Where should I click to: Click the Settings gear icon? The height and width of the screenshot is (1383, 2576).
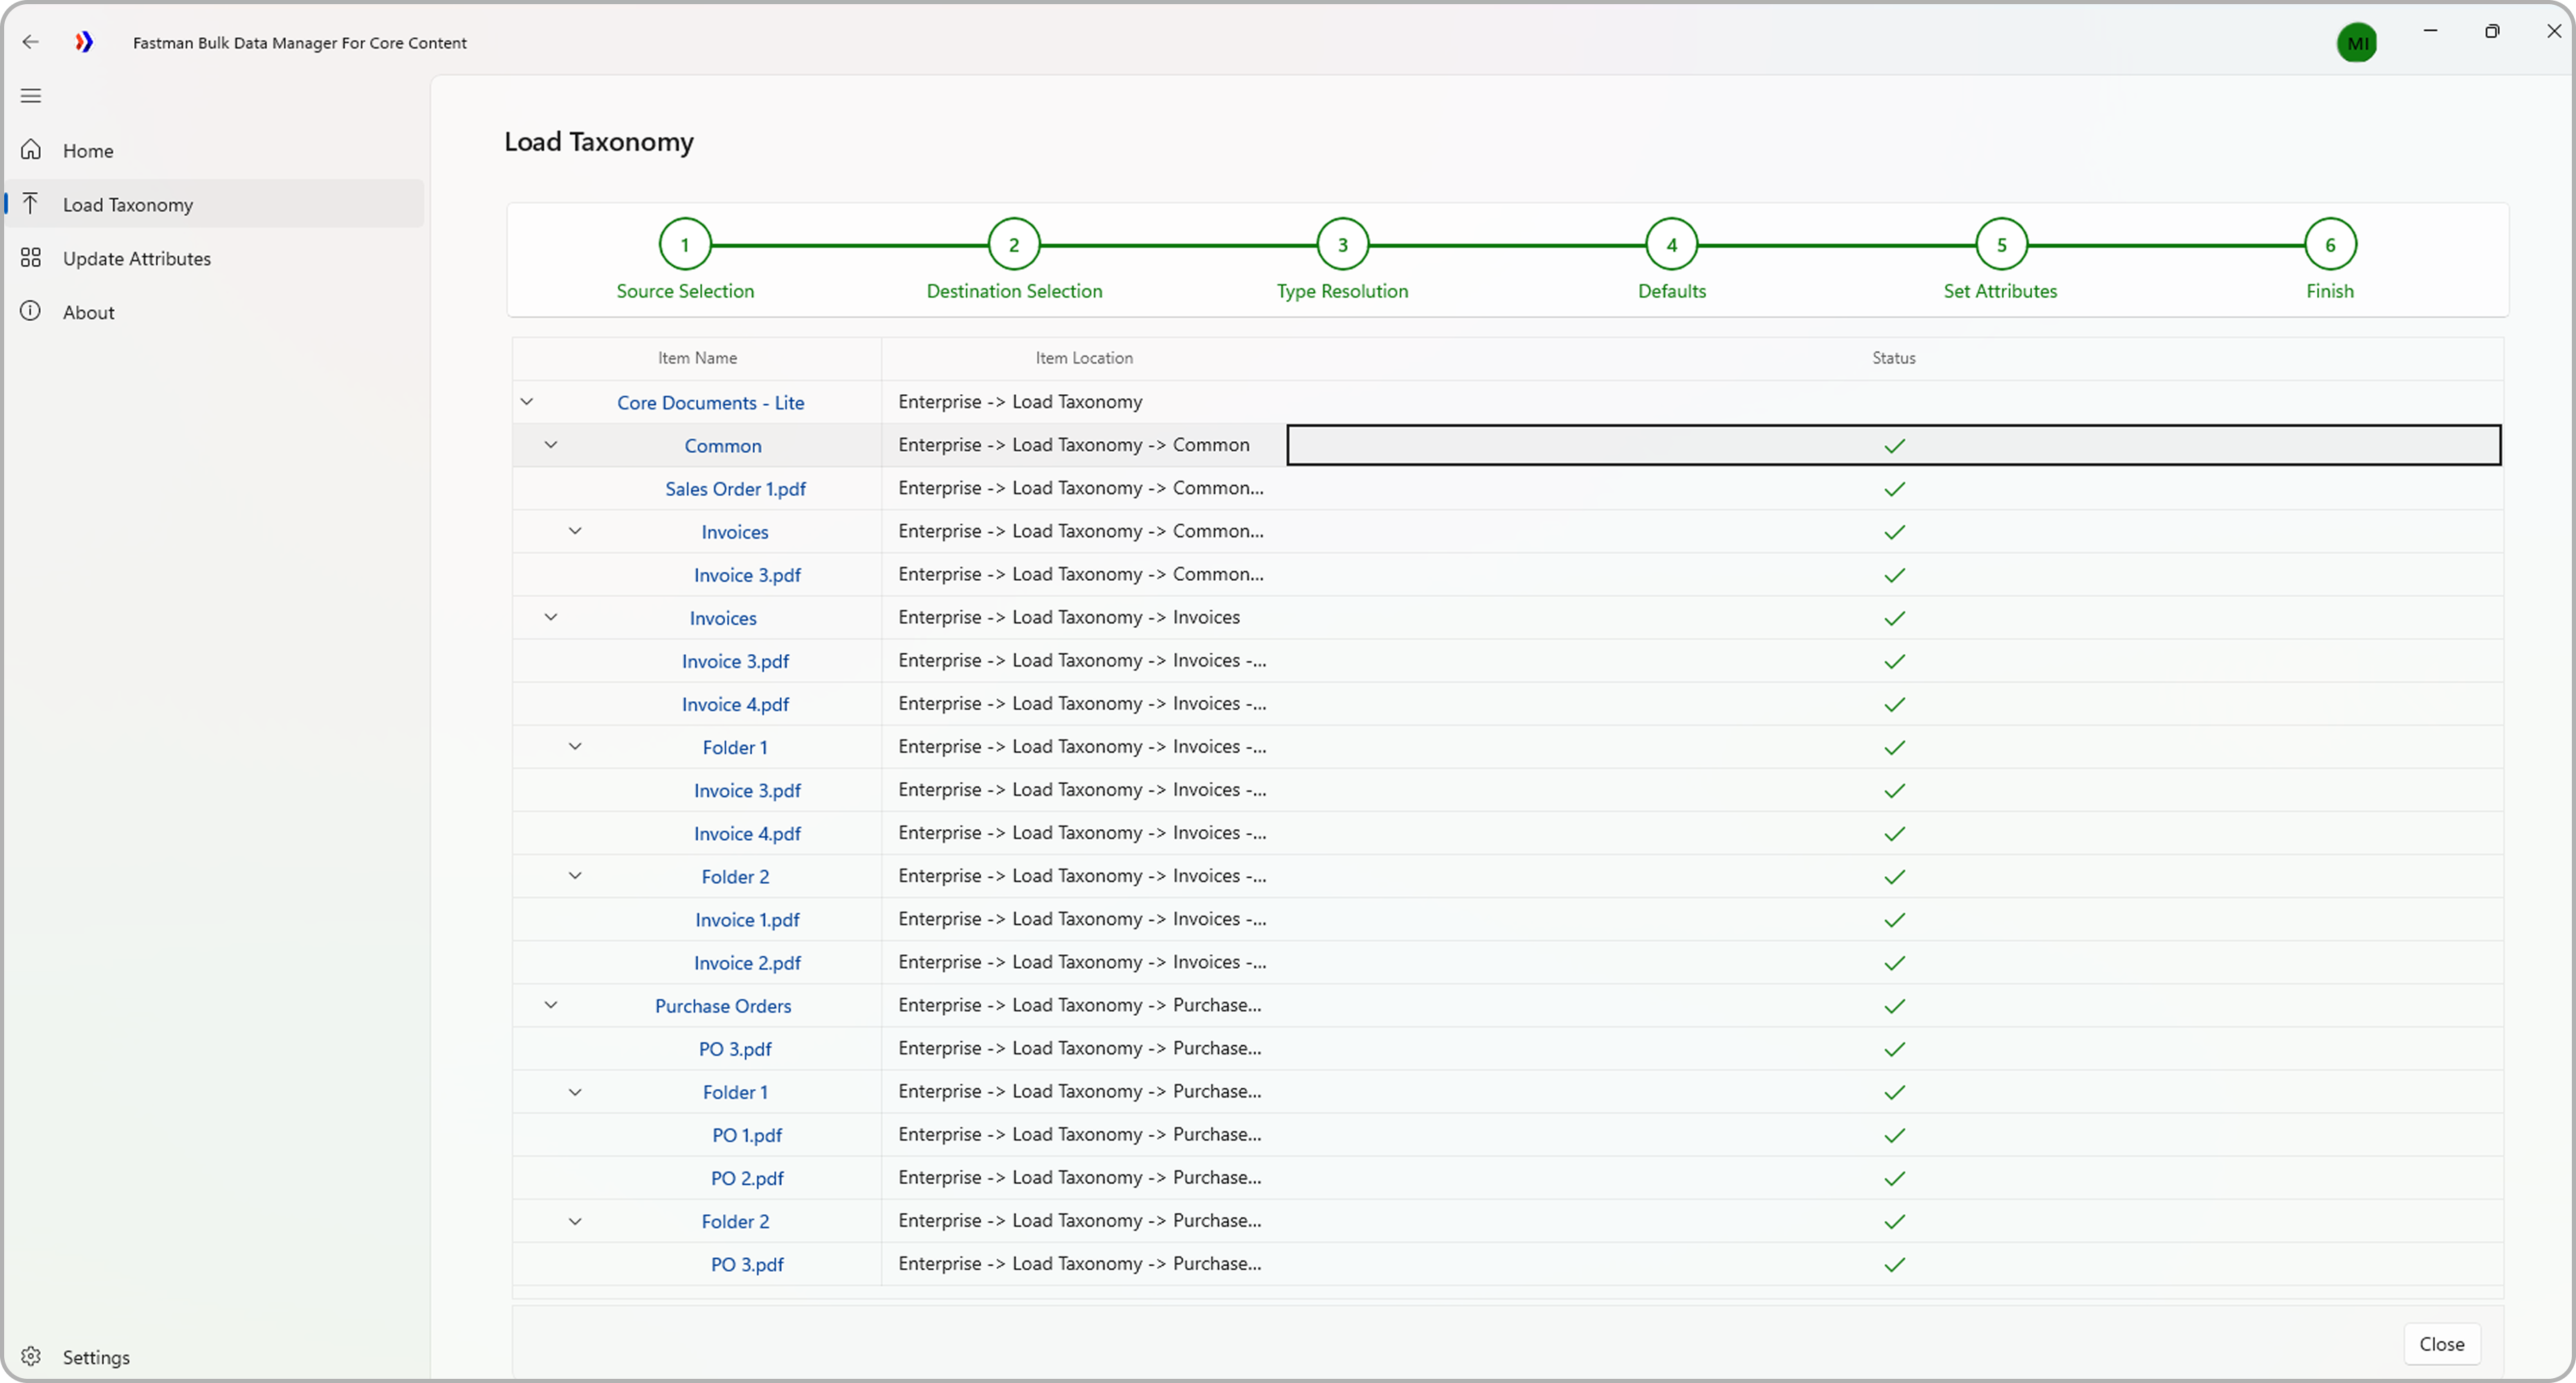coord(31,1356)
